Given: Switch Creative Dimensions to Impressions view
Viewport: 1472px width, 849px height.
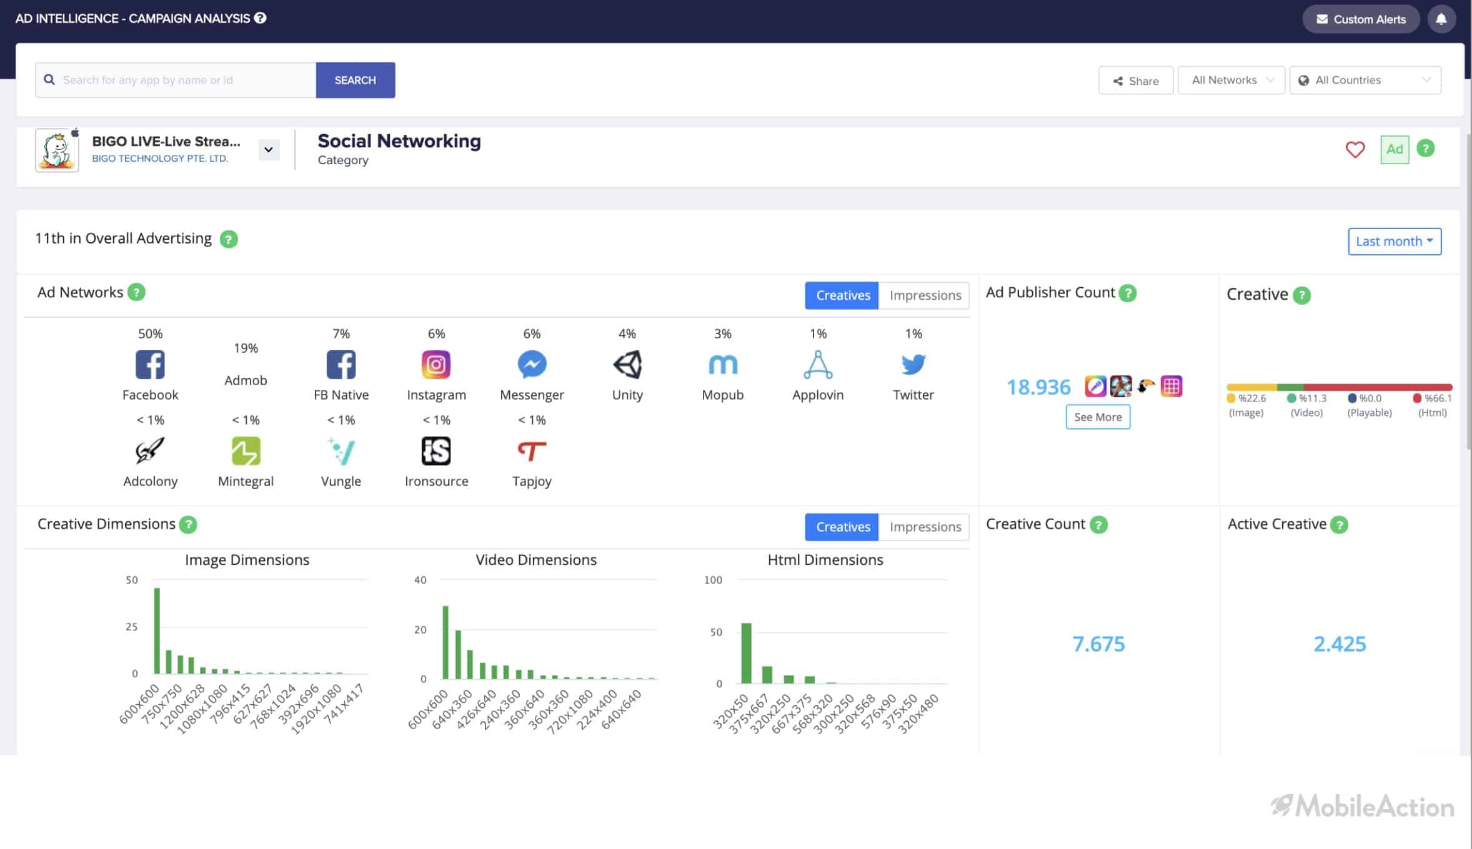Looking at the screenshot, I should (925, 527).
